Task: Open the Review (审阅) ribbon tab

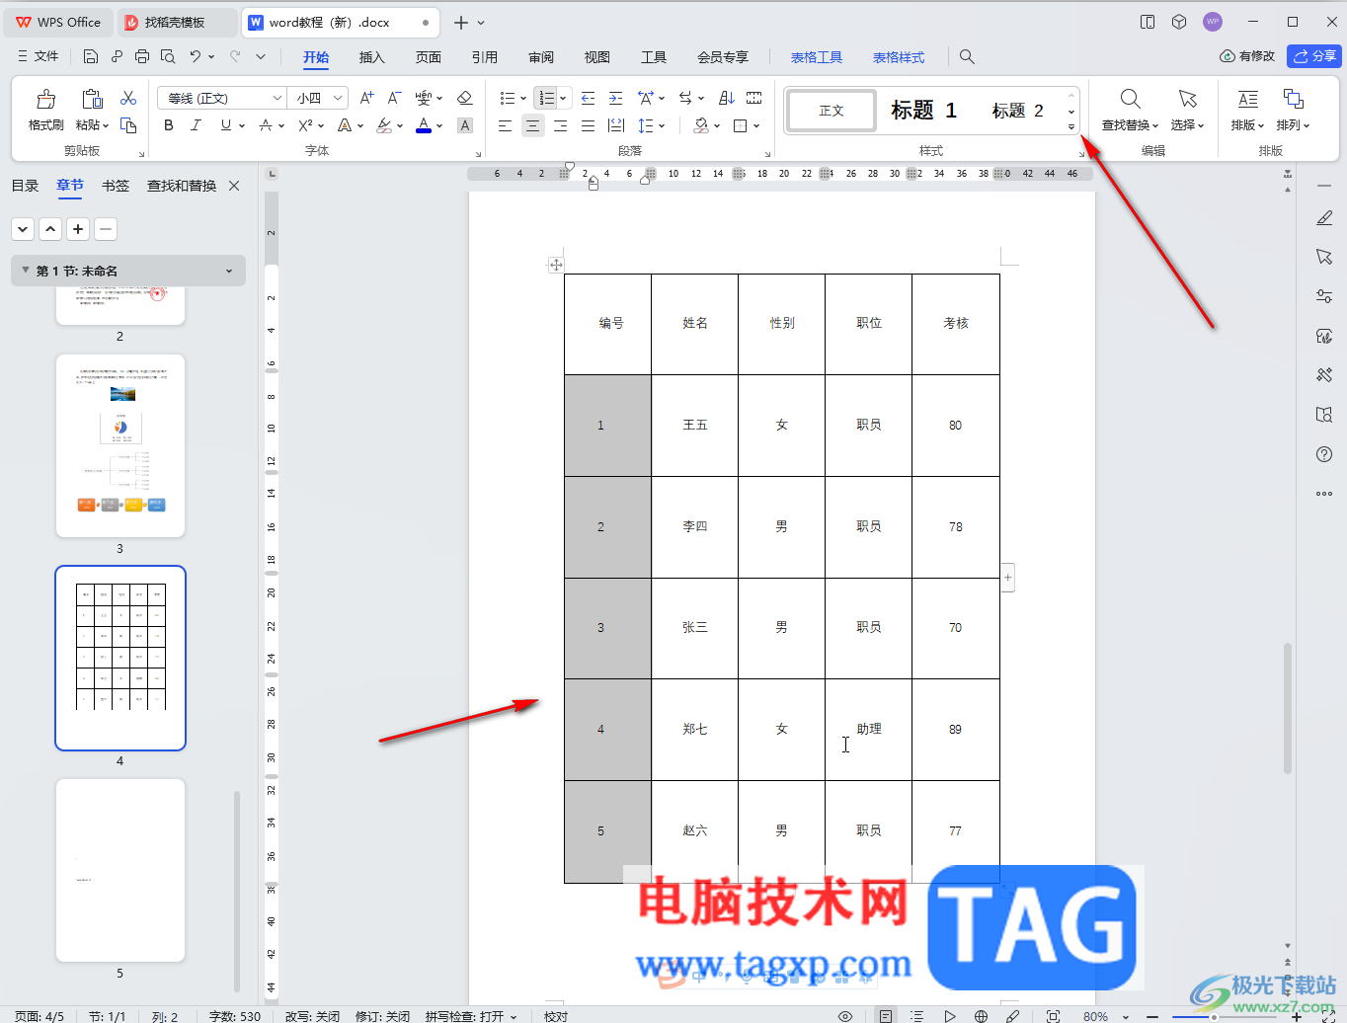Action: point(541,57)
